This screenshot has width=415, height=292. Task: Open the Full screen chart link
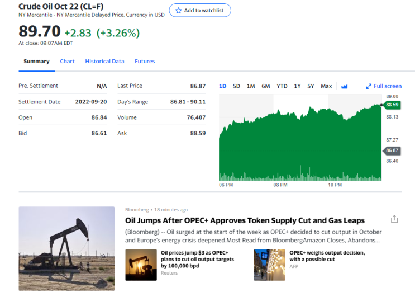388,86
